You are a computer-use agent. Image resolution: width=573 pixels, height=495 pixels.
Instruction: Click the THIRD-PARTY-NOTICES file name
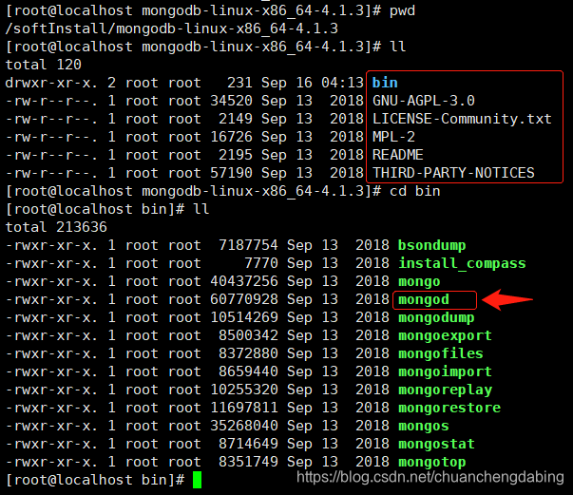tap(453, 173)
